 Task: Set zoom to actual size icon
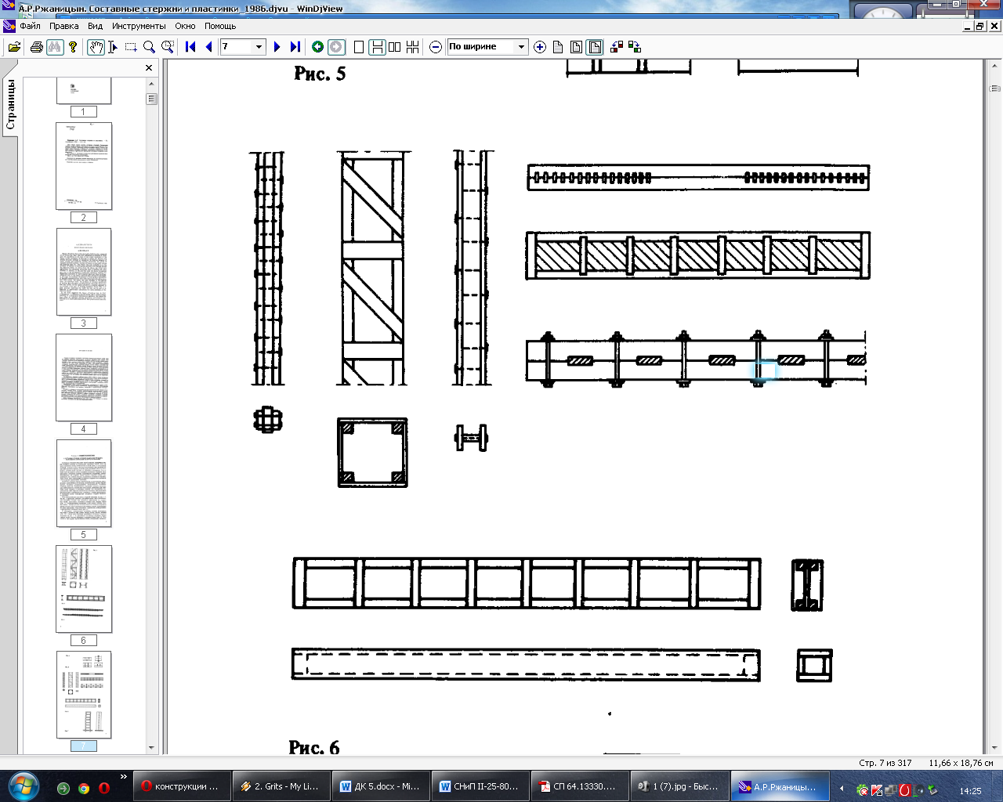(x=558, y=47)
